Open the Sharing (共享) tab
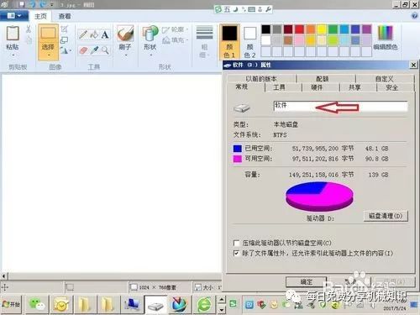 coord(354,87)
